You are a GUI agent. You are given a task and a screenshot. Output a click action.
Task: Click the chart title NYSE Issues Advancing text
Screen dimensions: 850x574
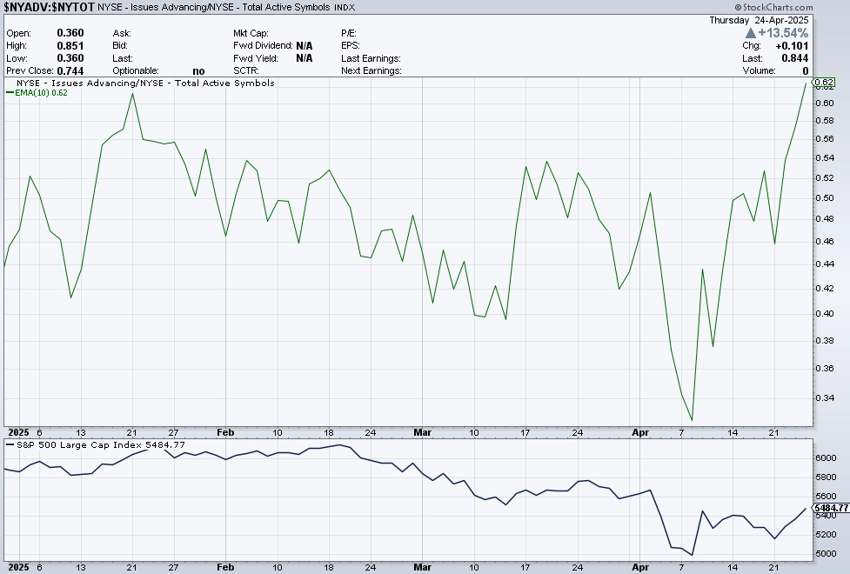(x=145, y=83)
